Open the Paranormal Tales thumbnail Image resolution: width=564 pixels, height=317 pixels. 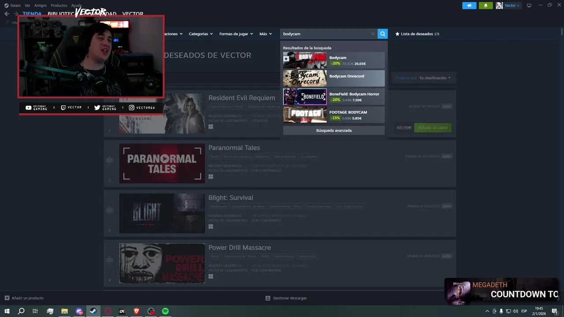[162, 163]
